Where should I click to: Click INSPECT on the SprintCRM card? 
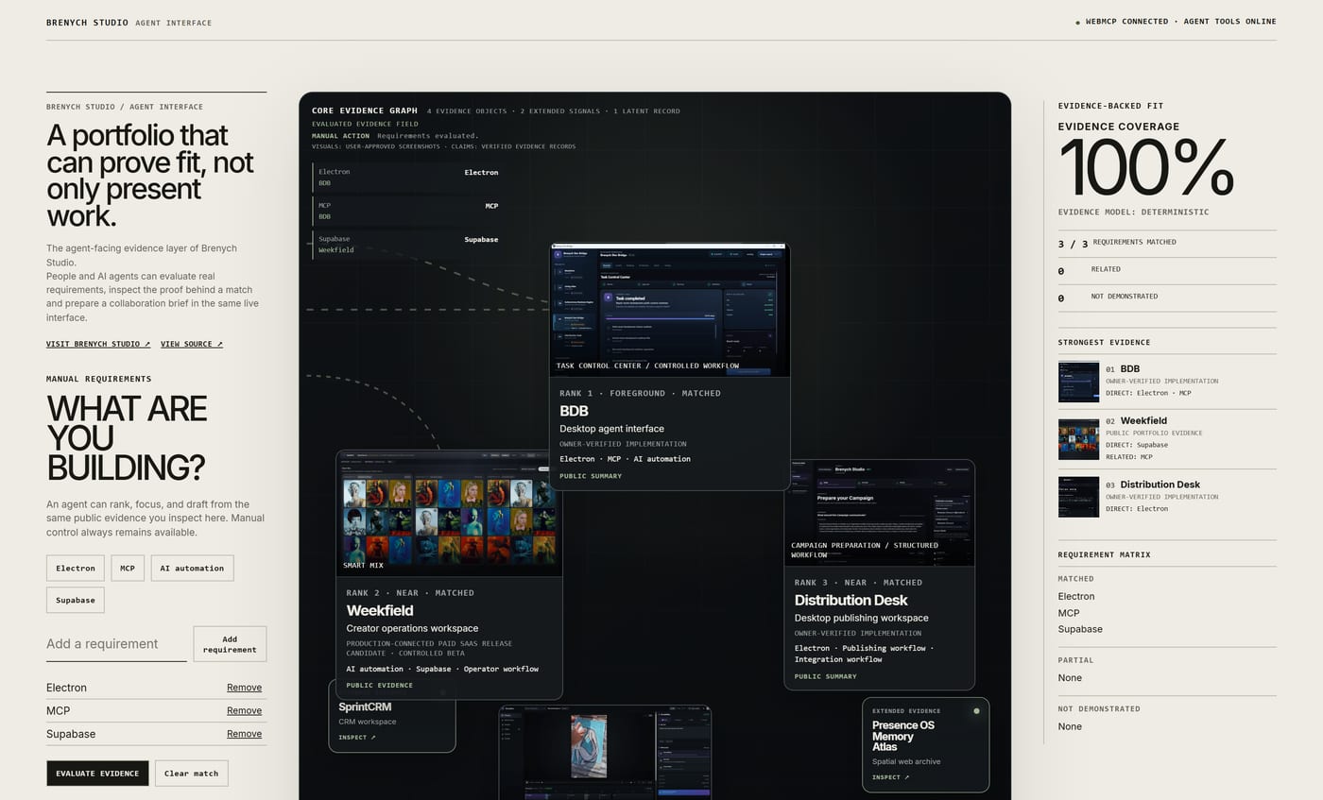click(x=357, y=738)
